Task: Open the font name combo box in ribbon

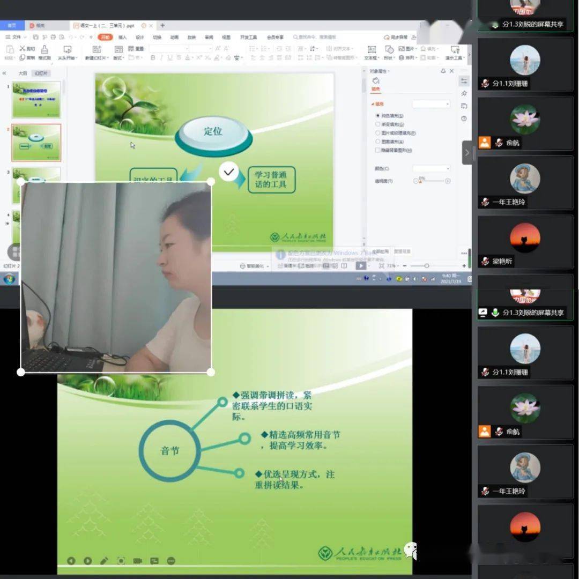Action: pyautogui.click(x=169, y=48)
